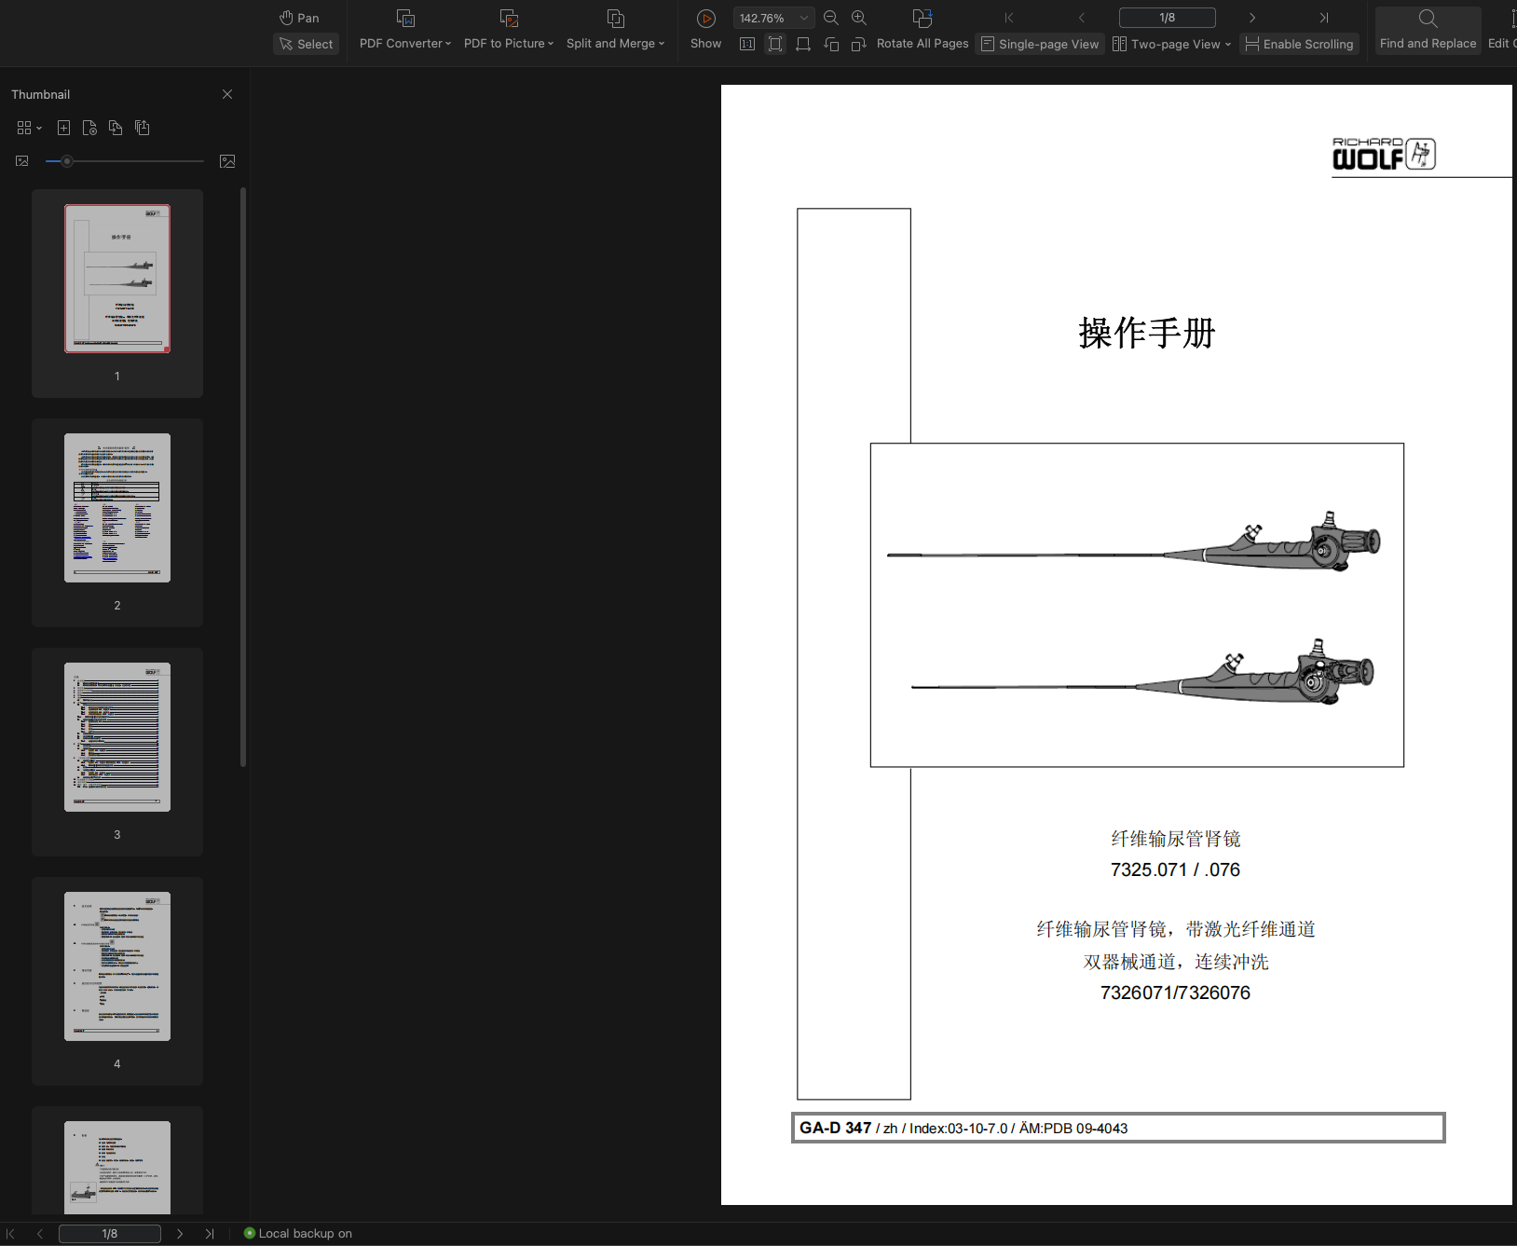
Task: Select the Pan hand tool
Action: point(299,18)
